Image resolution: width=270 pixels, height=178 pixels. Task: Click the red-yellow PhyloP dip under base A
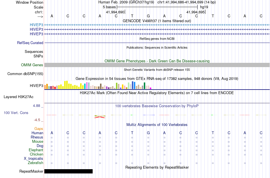click(100, 117)
